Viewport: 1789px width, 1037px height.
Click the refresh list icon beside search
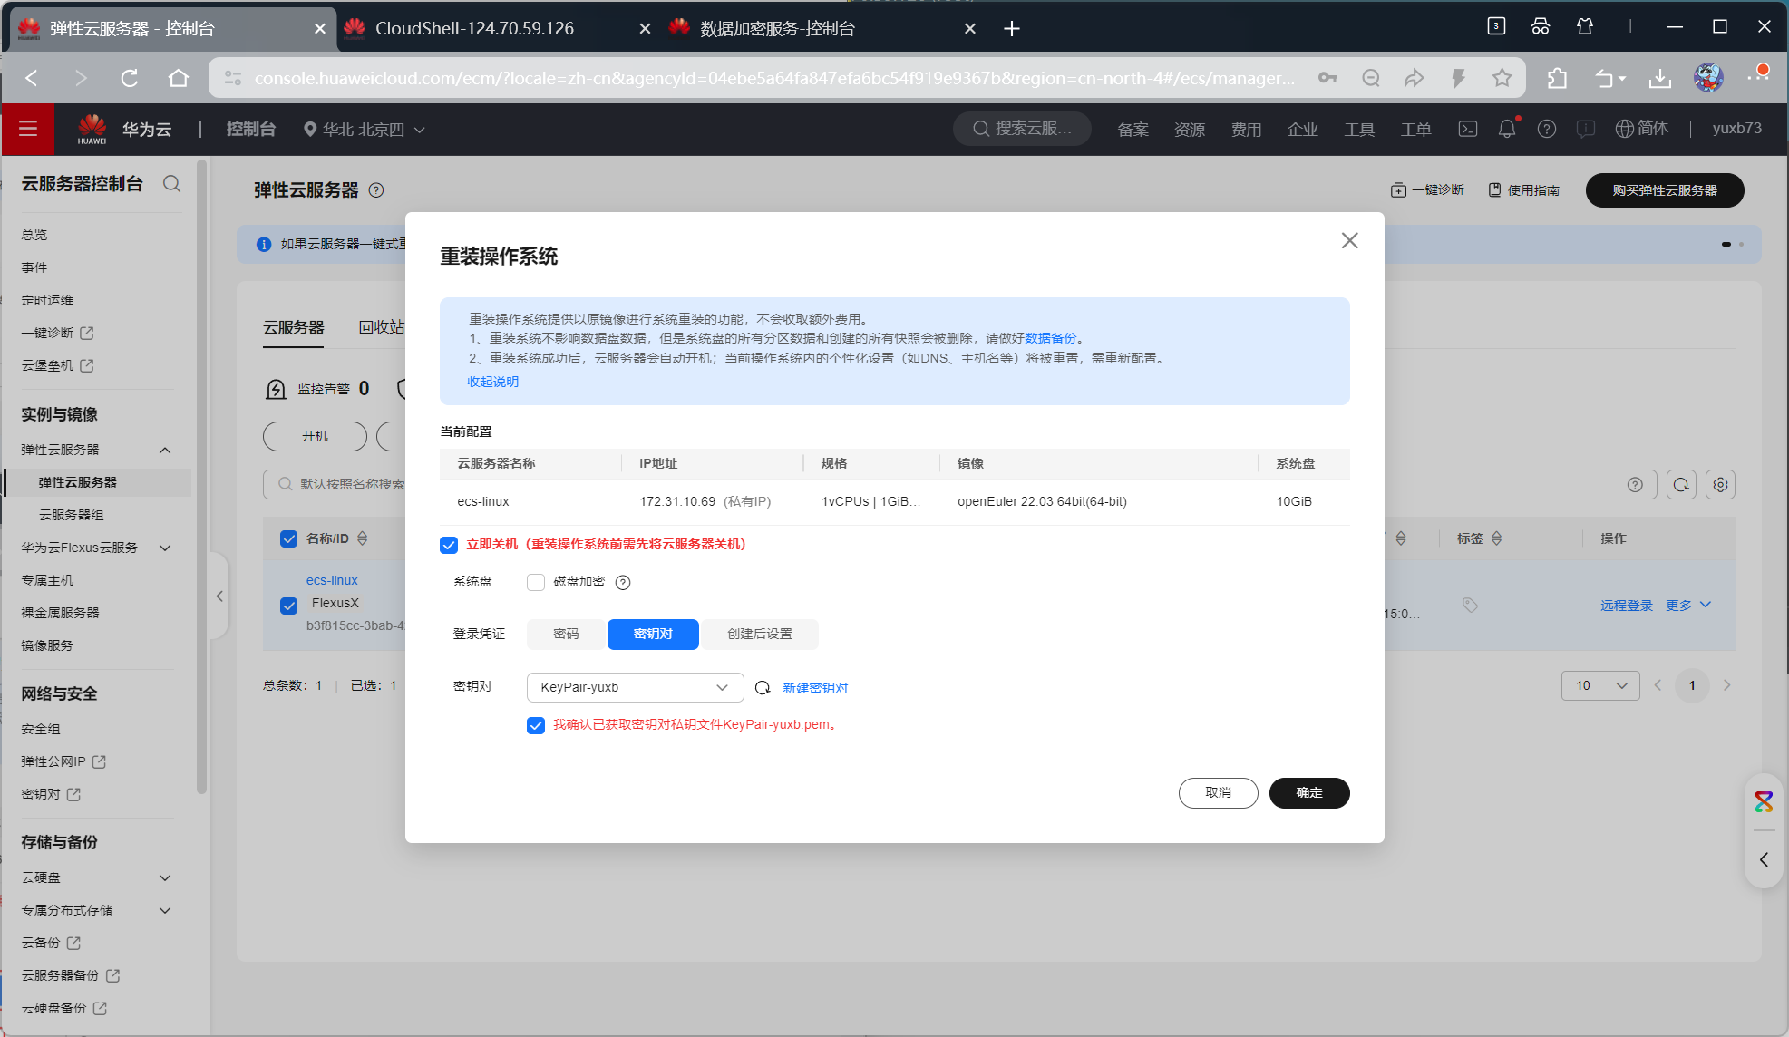(x=1681, y=485)
